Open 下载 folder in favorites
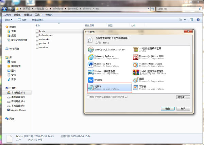204x145 pixels. pos(12,31)
